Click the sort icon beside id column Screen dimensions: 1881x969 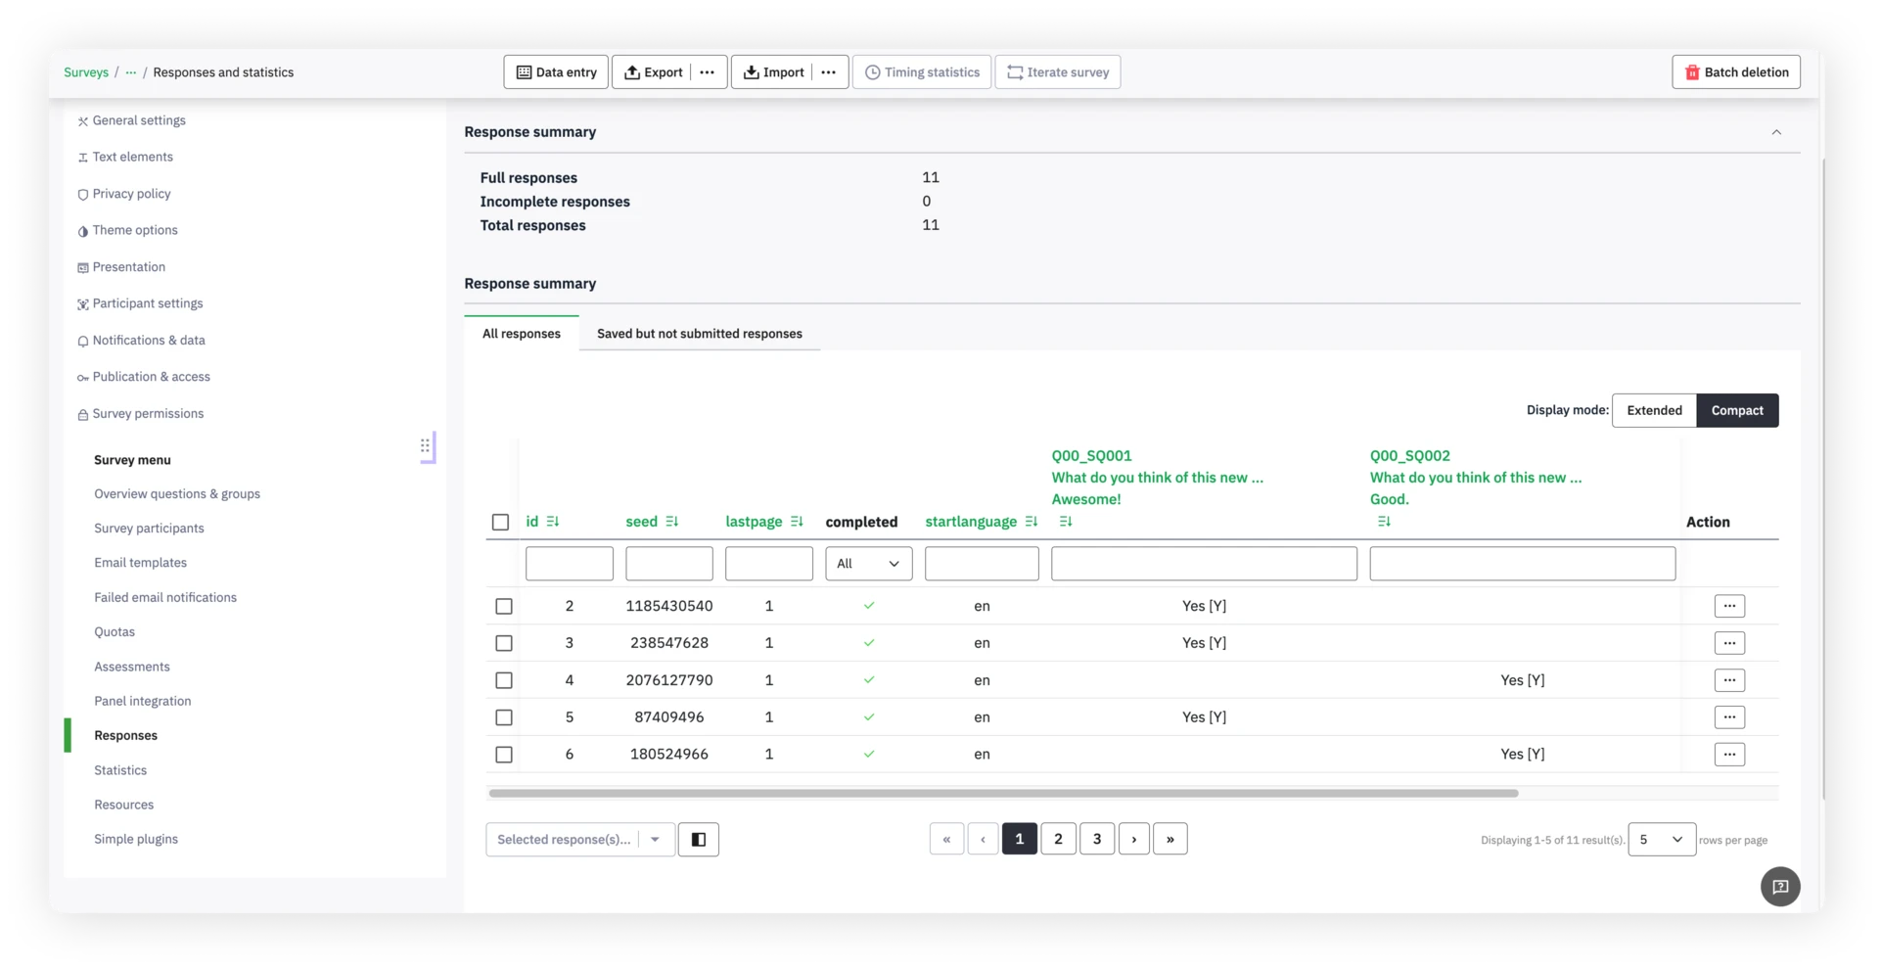tap(553, 522)
